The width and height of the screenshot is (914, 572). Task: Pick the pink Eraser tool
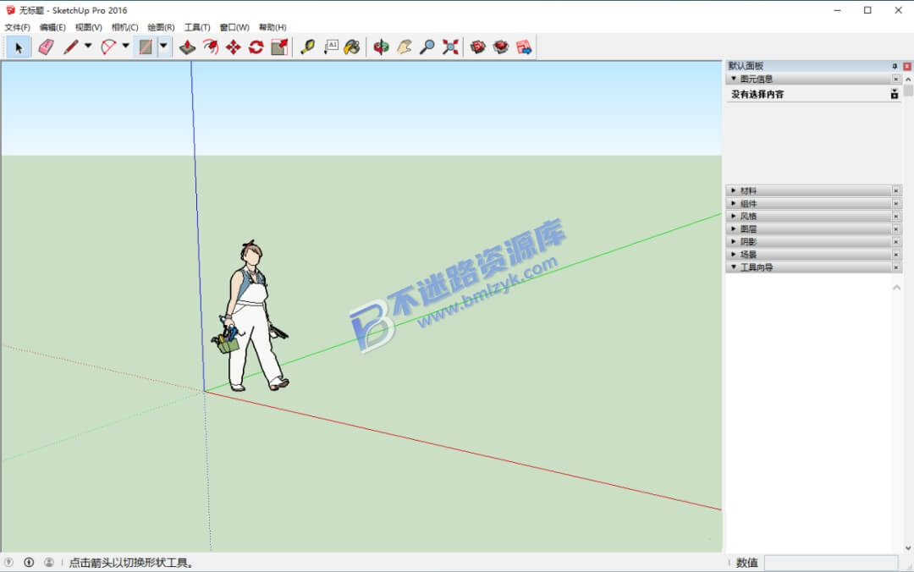46,47
